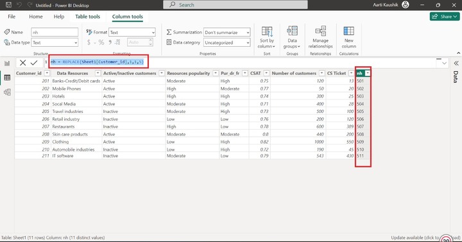The height and width of the screenshot is (242, 462).
Task: Open the Home ribbon tab
Action: [36, 17]
